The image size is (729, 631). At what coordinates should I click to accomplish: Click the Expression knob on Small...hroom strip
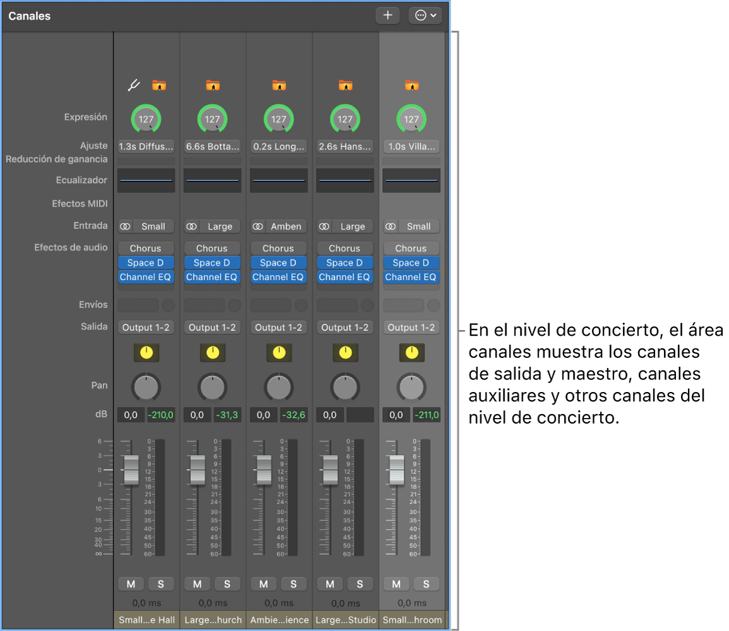coord(411,119)
